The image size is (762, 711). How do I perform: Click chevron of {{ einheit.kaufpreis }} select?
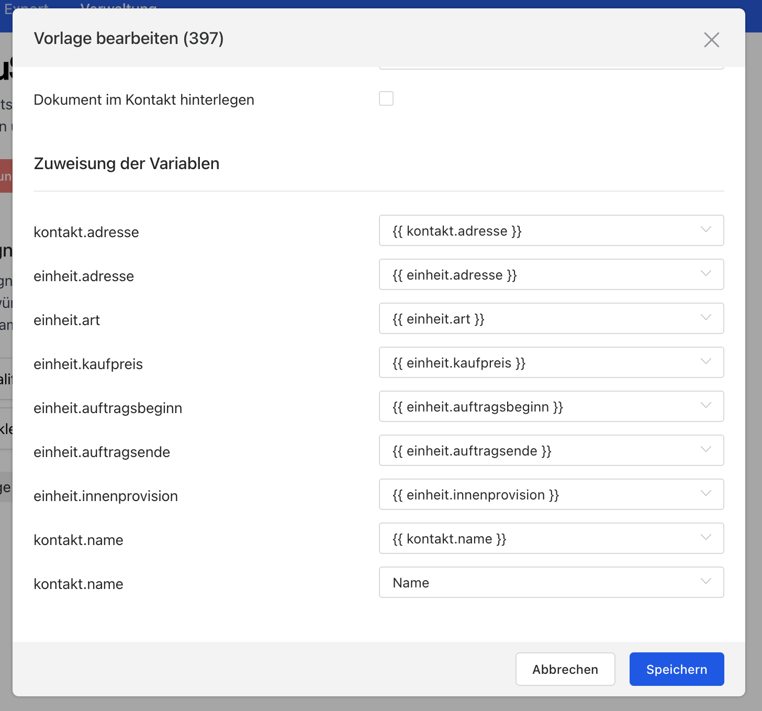tap(705, 362)
